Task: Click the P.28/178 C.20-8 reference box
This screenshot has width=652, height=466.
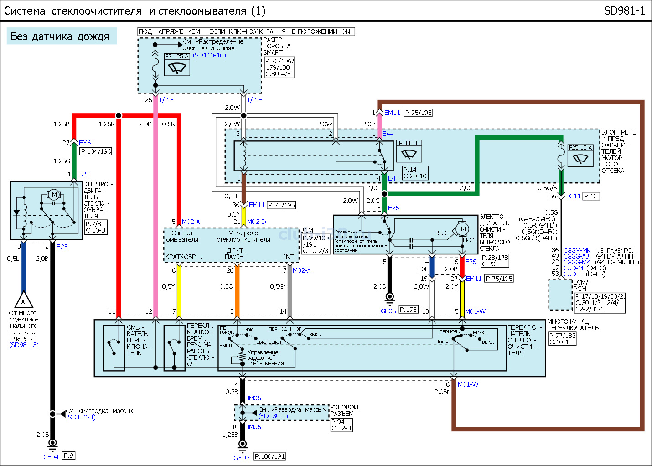Action: coord(495,261)
